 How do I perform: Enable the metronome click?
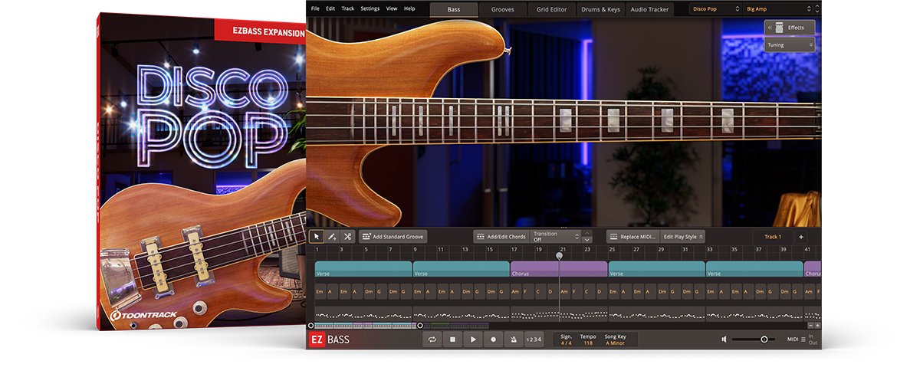[513, 340]
